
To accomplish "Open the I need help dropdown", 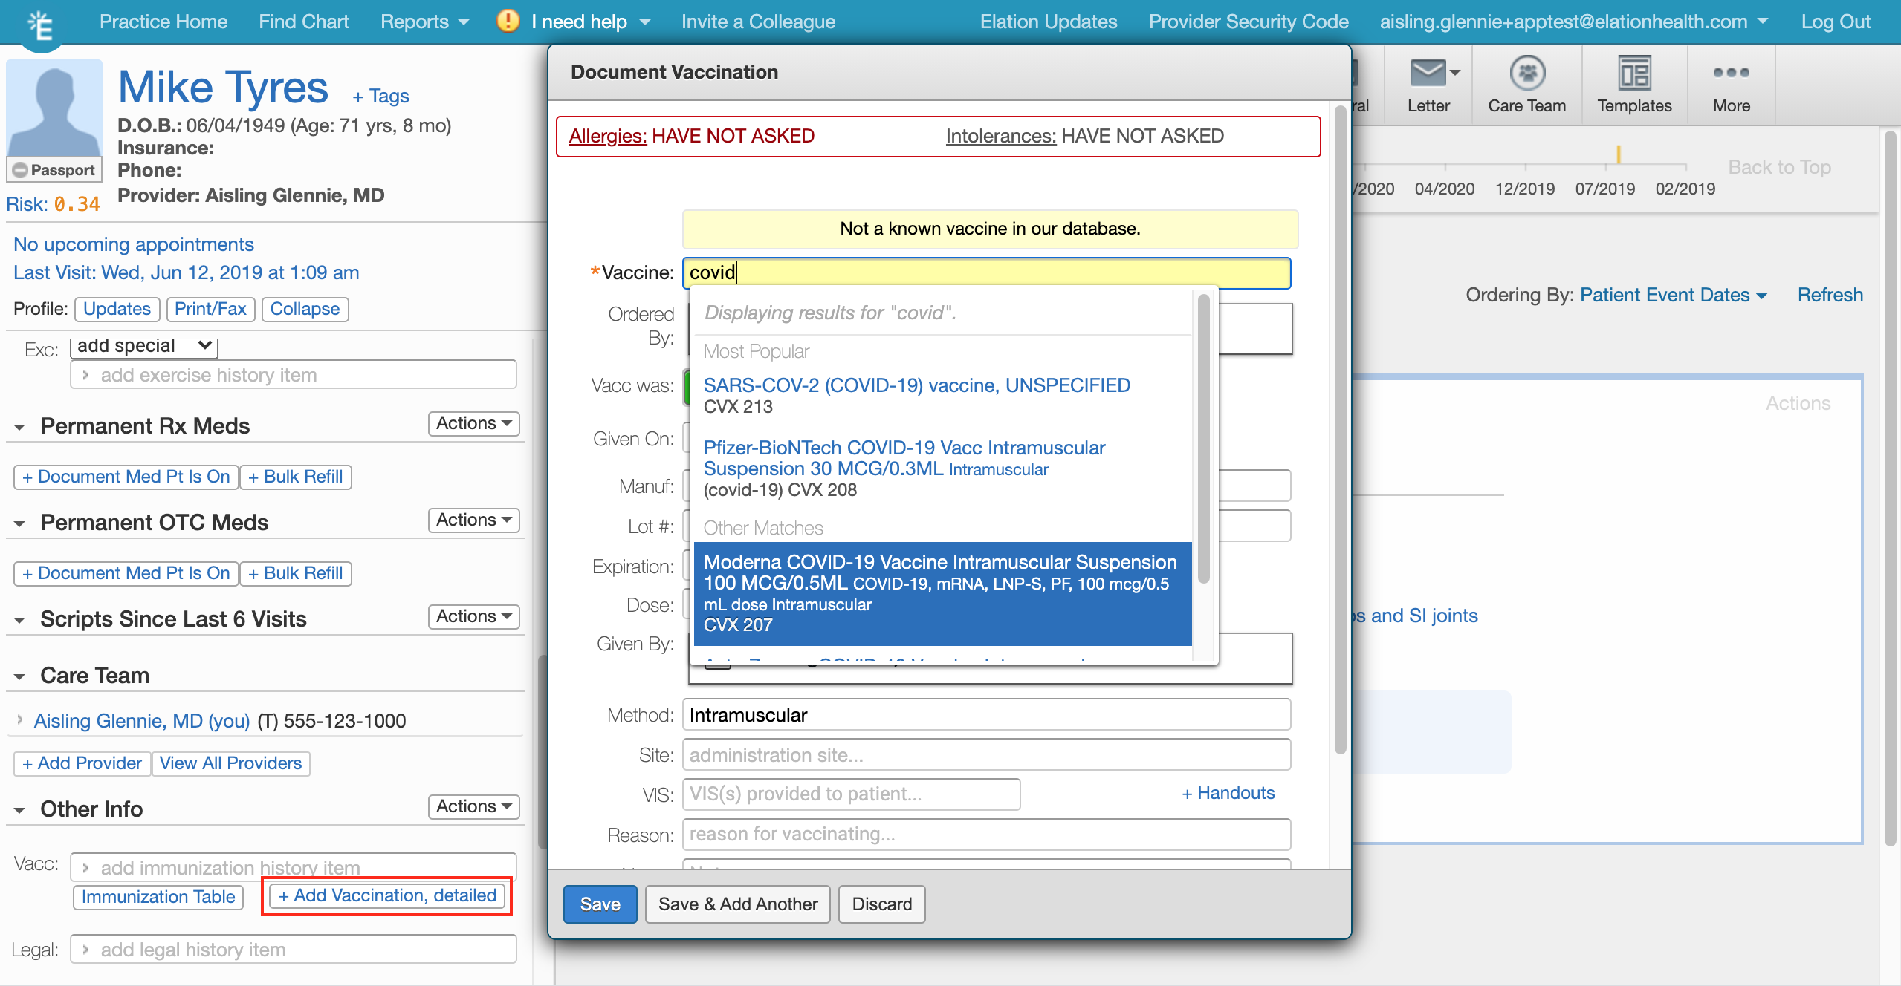I will (x=591, y=22).
